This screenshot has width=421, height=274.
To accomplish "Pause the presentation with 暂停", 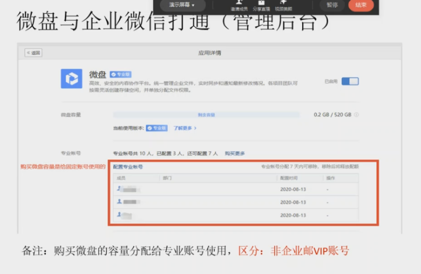I will [332, 5].
